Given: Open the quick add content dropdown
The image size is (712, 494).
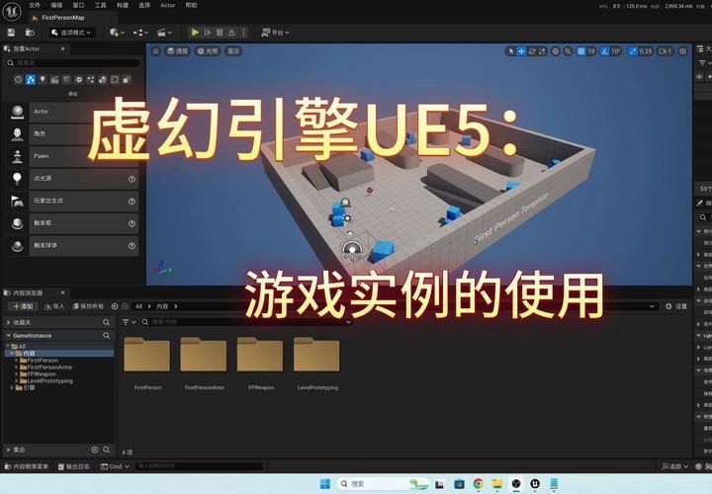Looking at the screenshot, I should click(x=117, y=33).
